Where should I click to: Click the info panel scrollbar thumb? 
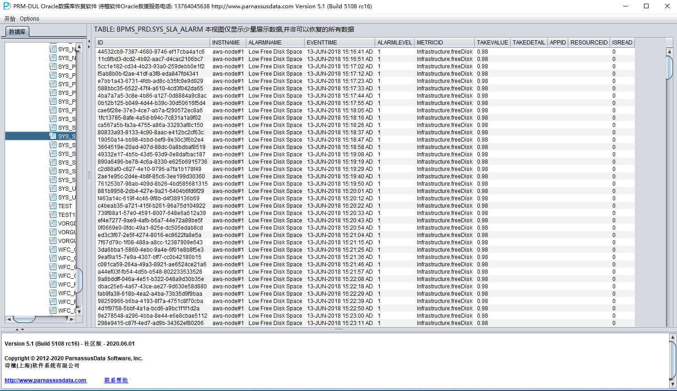[x=673, y=360]
